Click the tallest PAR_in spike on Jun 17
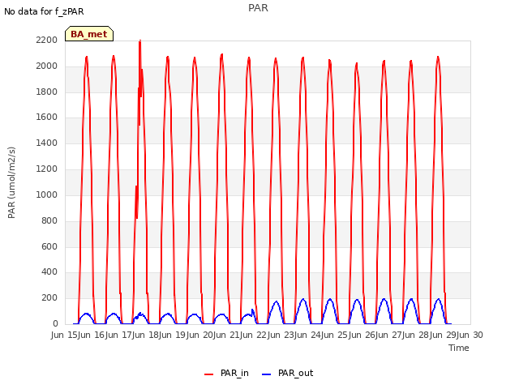The image size is (519, 389). pos(140,41)
